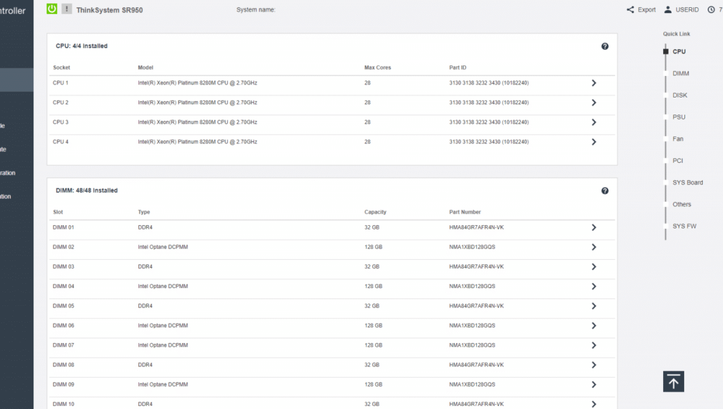Click the Export link

tap(646, 10)
